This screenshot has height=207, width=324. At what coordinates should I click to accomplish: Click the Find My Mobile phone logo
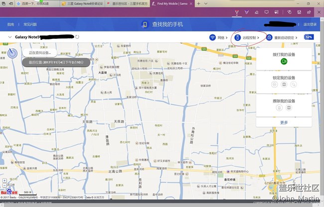145,24
